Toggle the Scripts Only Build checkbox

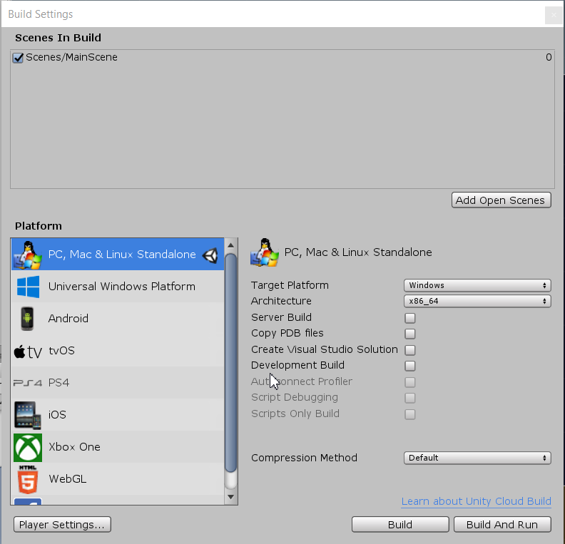[x=410, y=414]
